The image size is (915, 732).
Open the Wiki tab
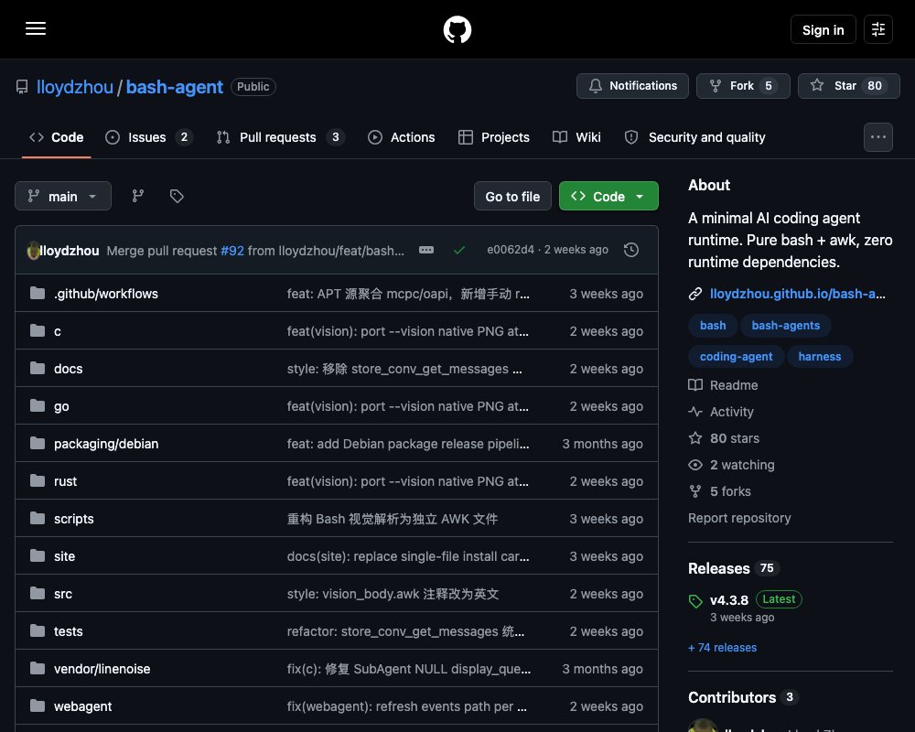[576, 137]
